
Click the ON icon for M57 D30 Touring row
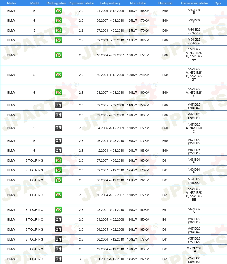[x=58, y=259]
